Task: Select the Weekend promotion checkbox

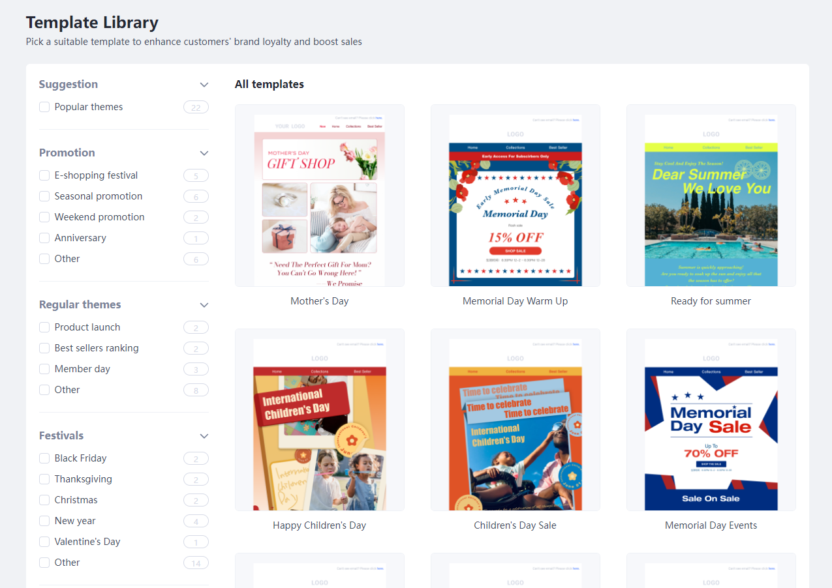Action: click(44, 217)
